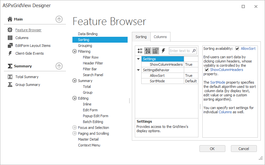Click the Client-Side Events lightning icon

point(10,53)
